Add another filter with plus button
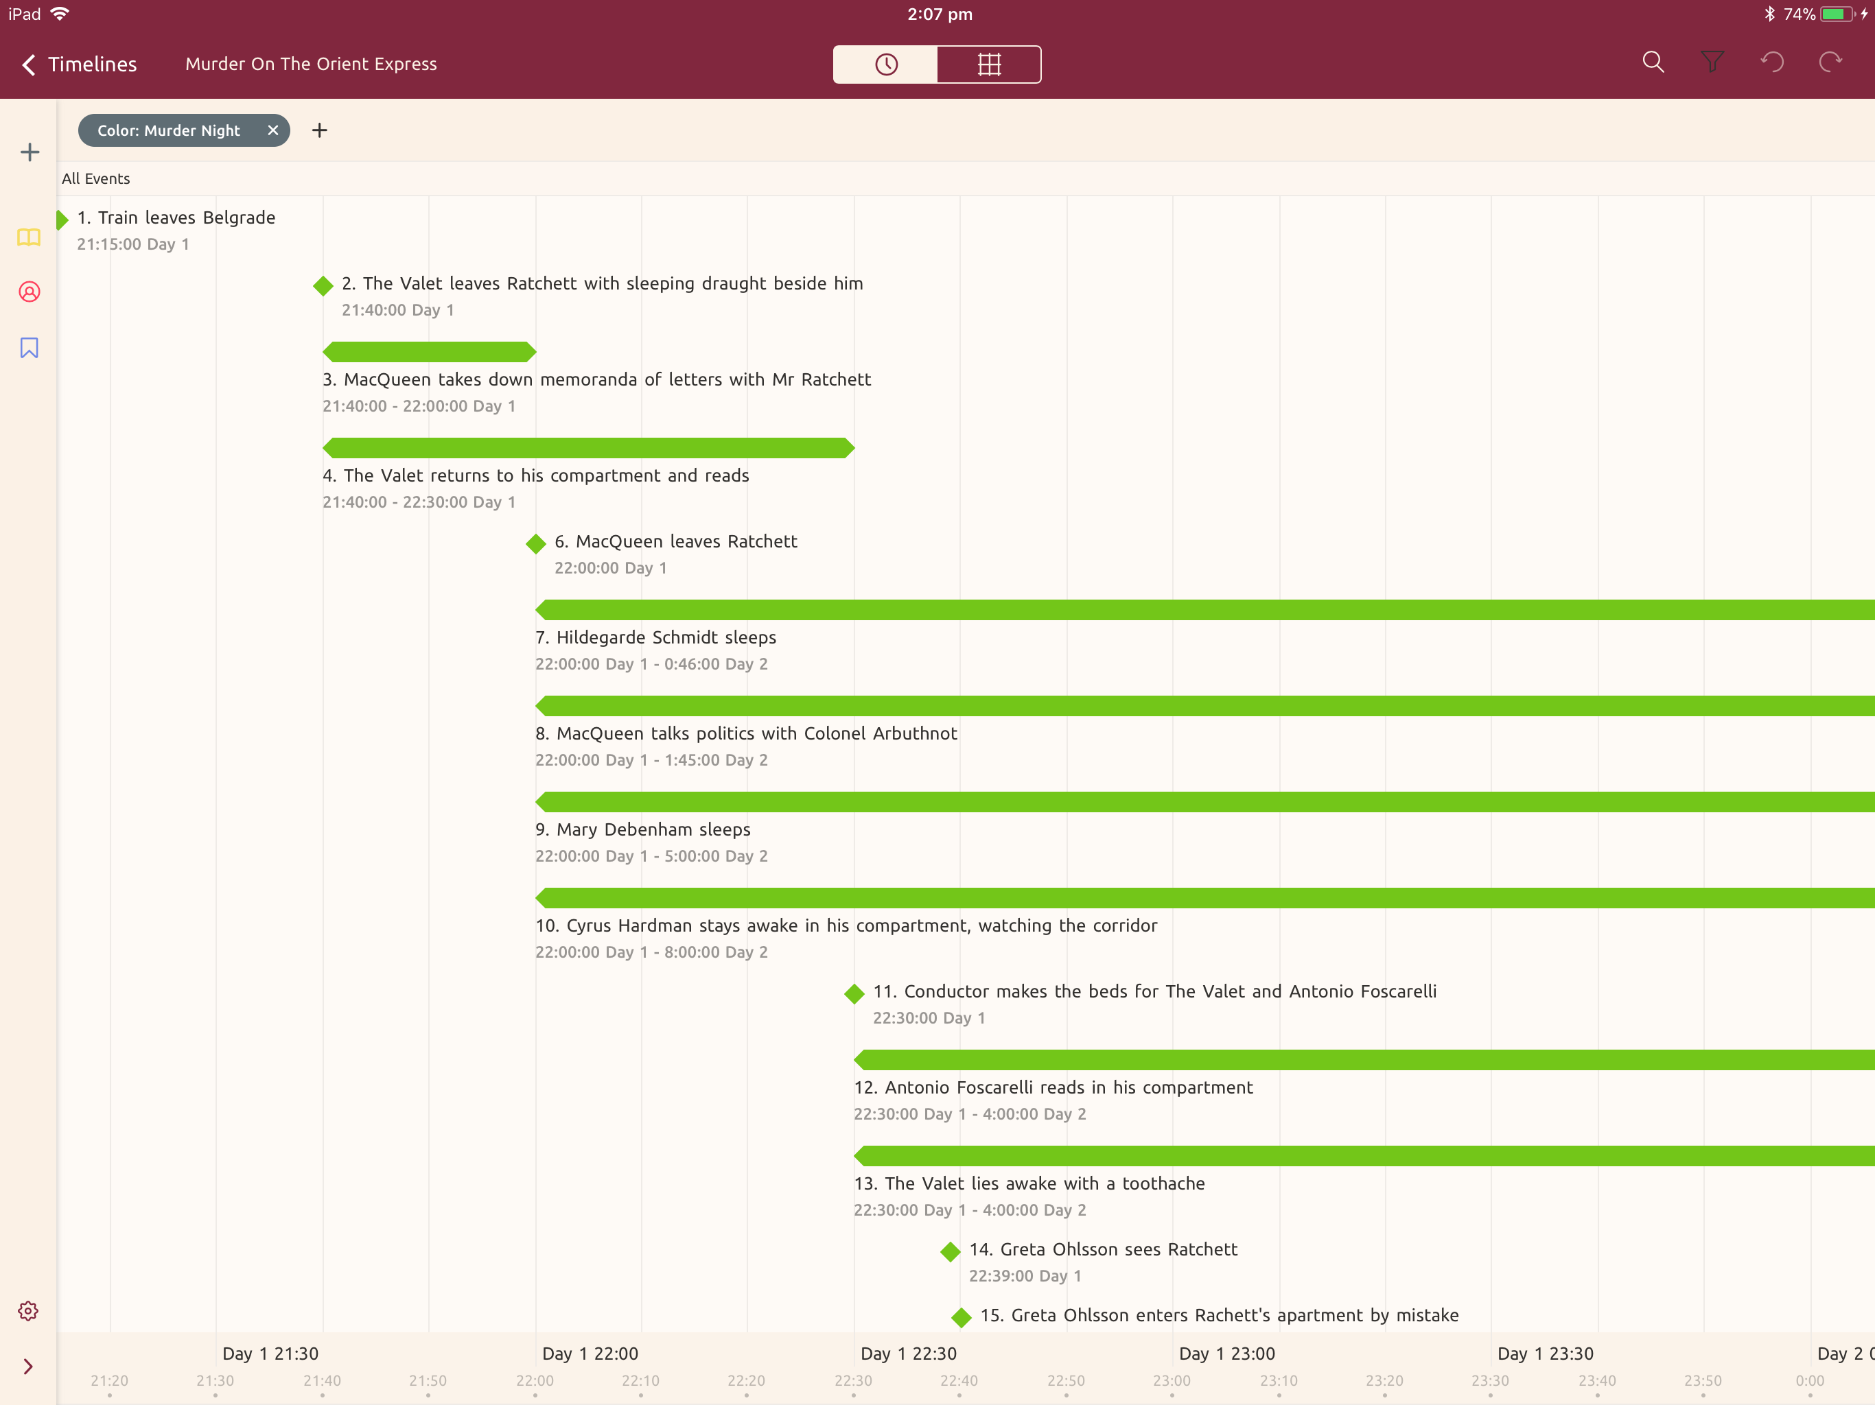Viewport: 1875px width, 1405px height. pos(320,130)
